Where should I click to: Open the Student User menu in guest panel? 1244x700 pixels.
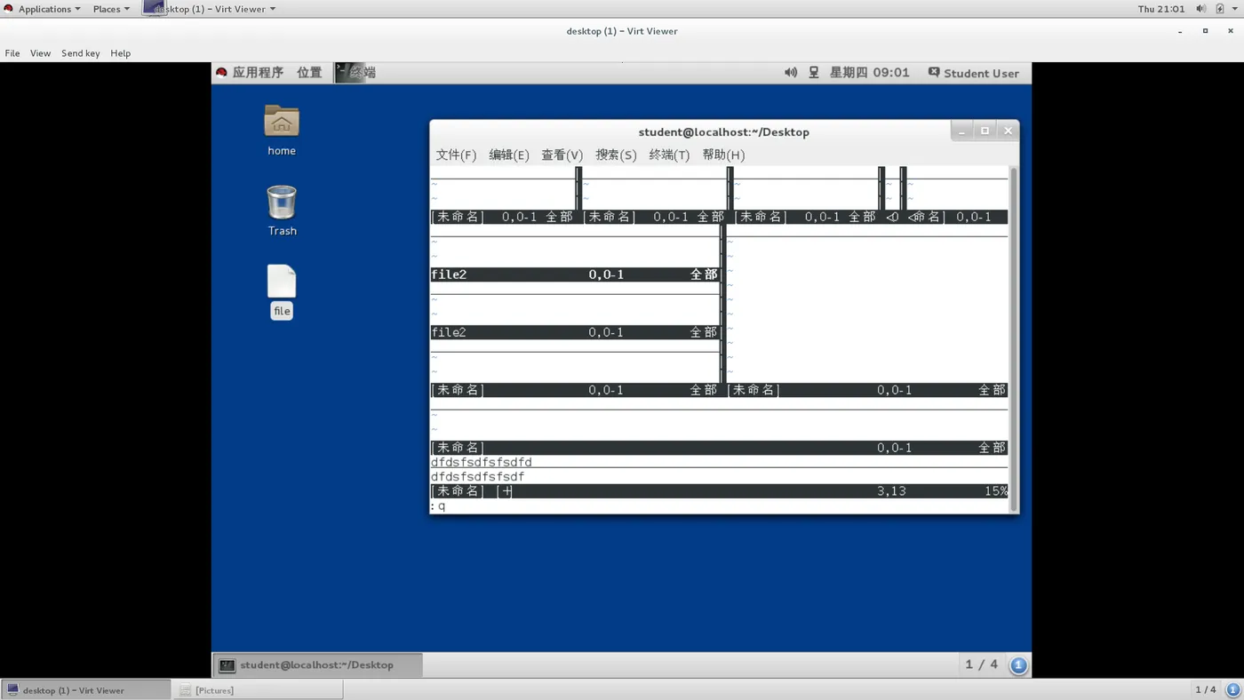point(973,73)
